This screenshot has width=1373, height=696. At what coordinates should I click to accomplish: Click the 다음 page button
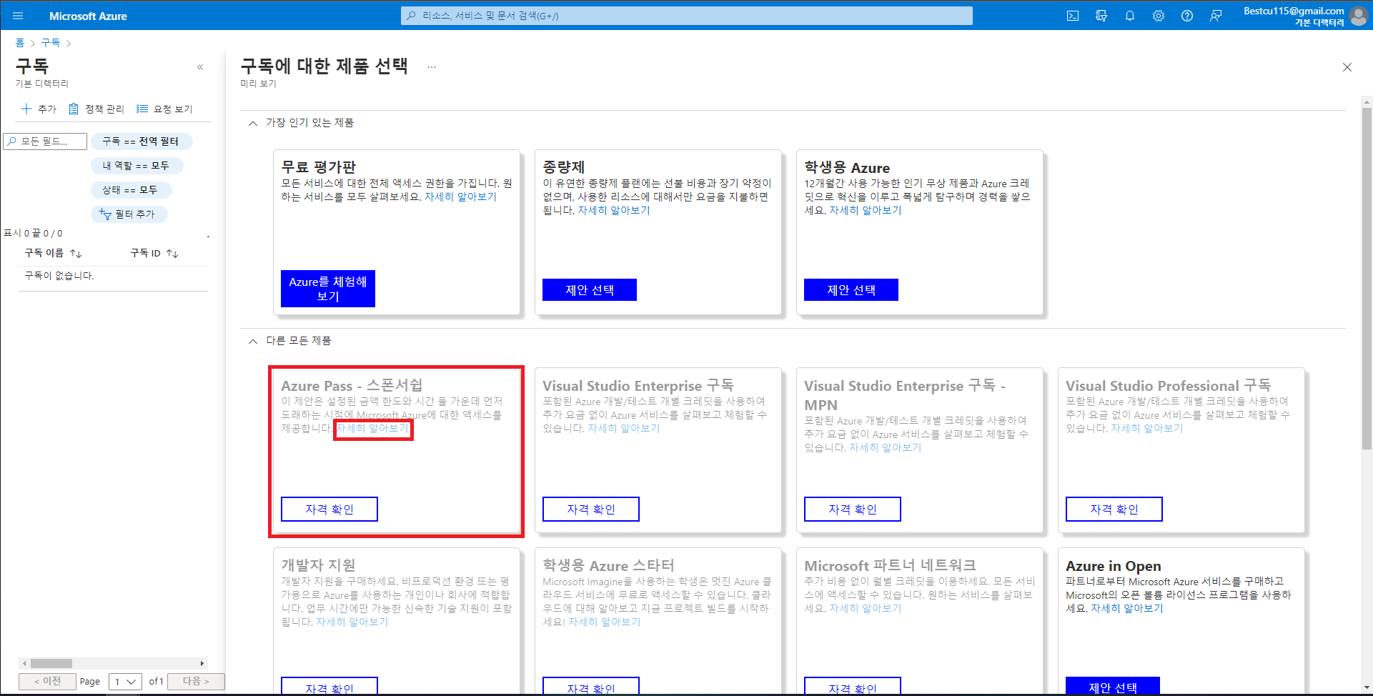196,682
